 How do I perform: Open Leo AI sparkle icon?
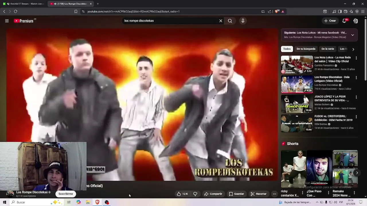point(351,11)
